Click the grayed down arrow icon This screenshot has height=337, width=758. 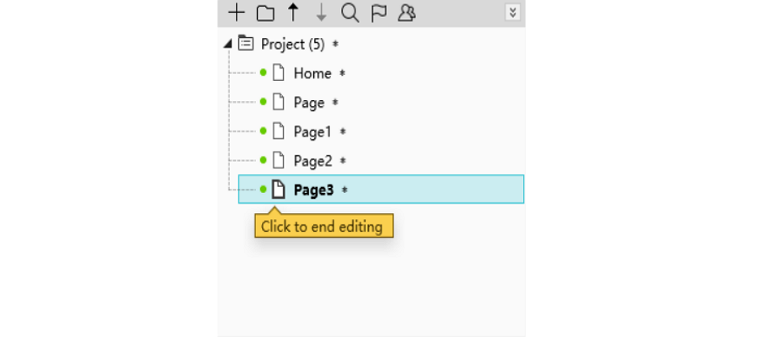(321, 13)
